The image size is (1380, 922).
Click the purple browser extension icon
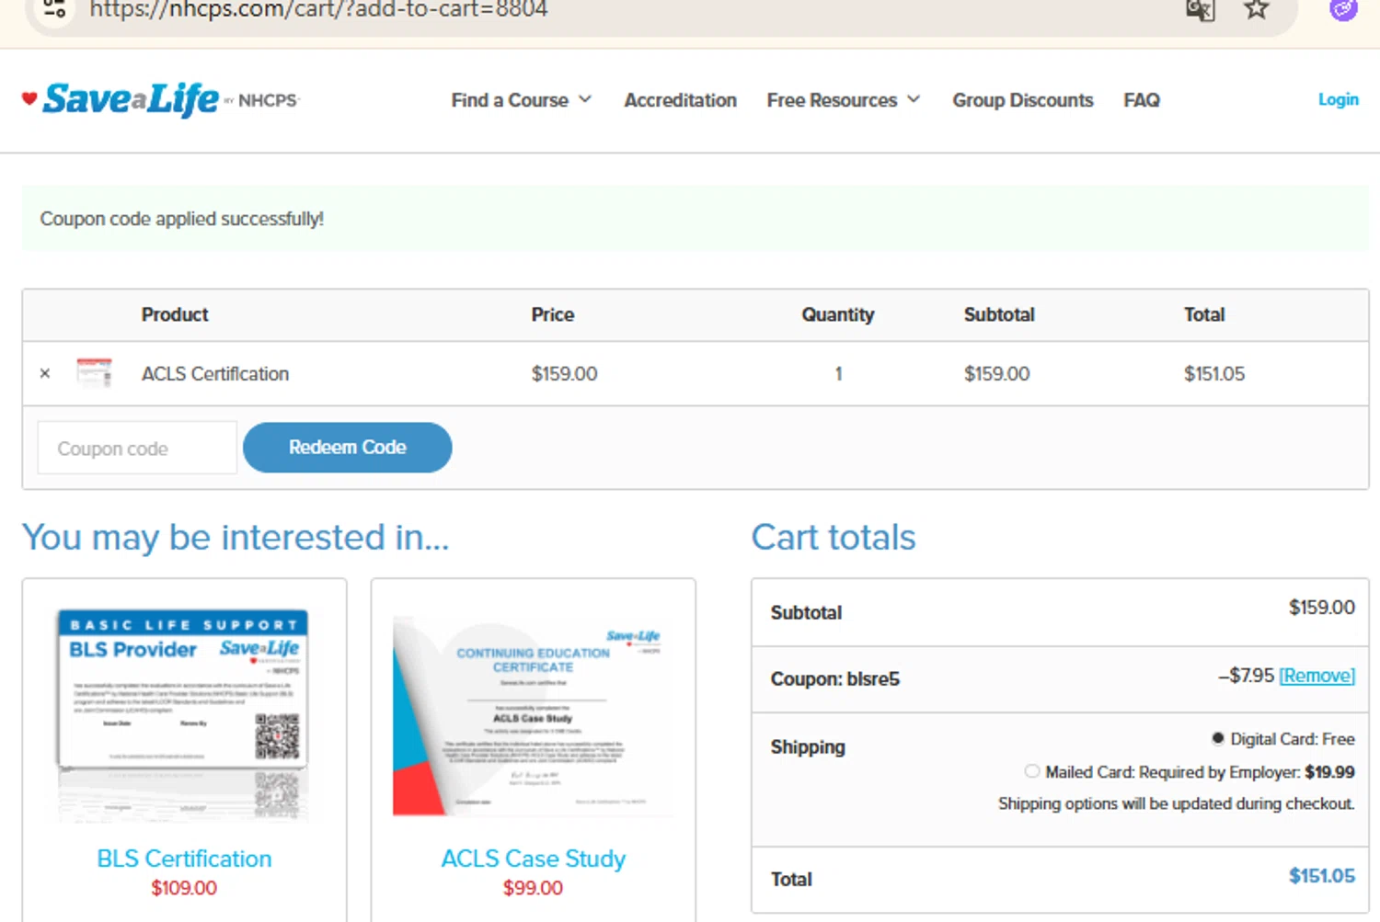coord(1343,9)
